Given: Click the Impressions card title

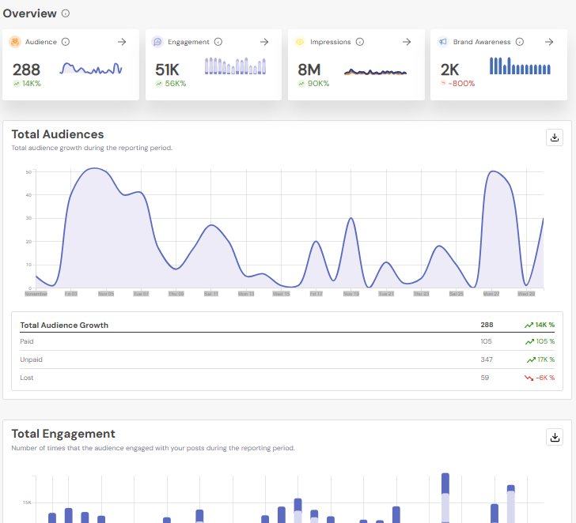Looking at the screenshot, I should (x=330, y=42).
